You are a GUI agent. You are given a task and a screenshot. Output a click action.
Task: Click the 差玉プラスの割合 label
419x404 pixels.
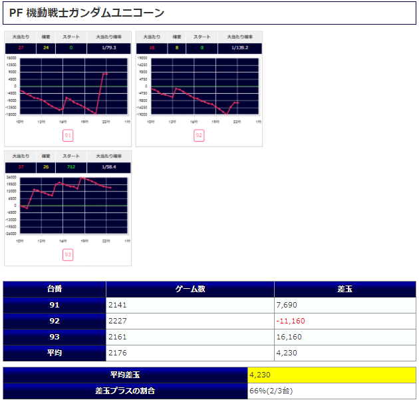click(x=125, y=391)
